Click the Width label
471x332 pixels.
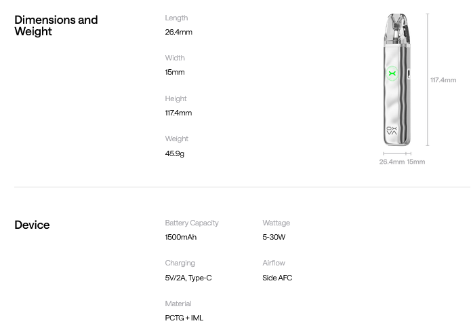point(175,58)
